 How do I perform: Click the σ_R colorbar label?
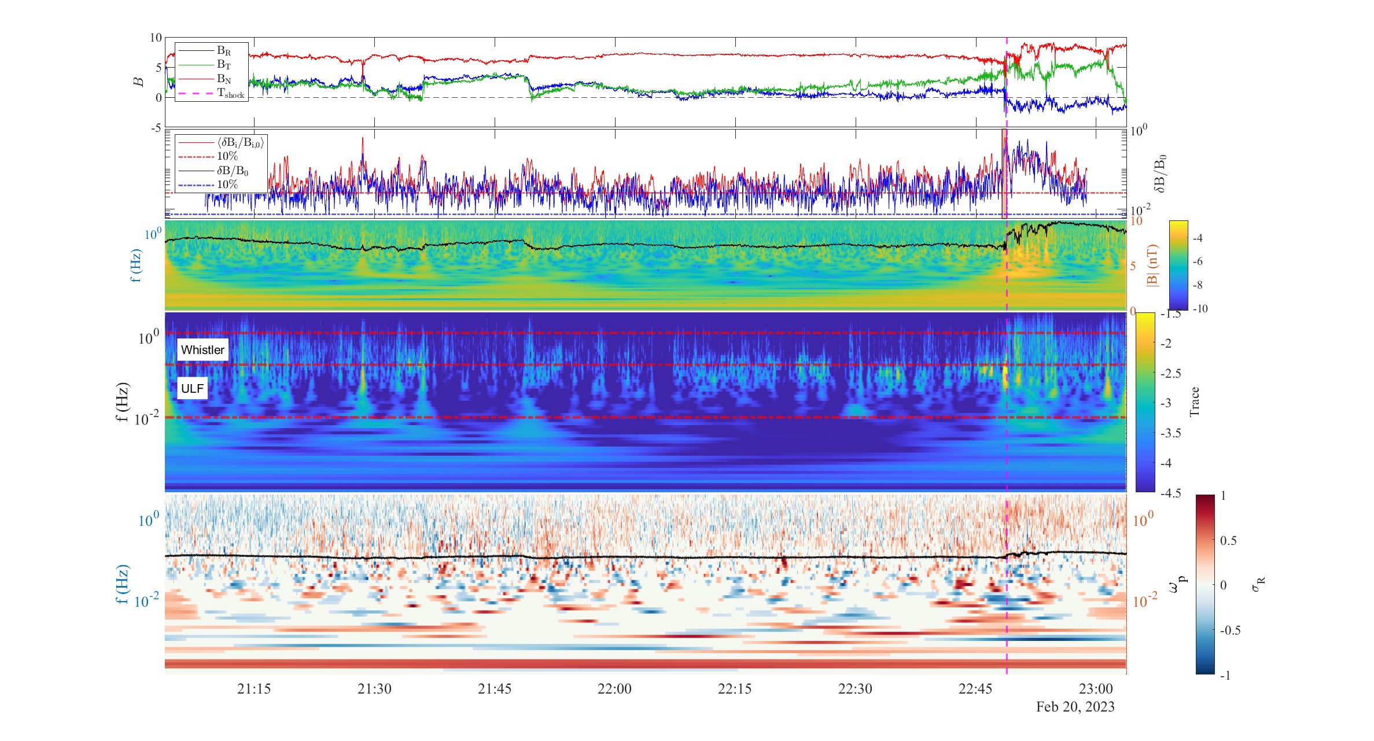click(x=1258, y=584)
